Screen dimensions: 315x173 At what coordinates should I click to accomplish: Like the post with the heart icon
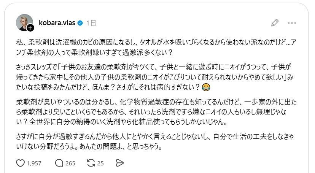click(20, 163)
